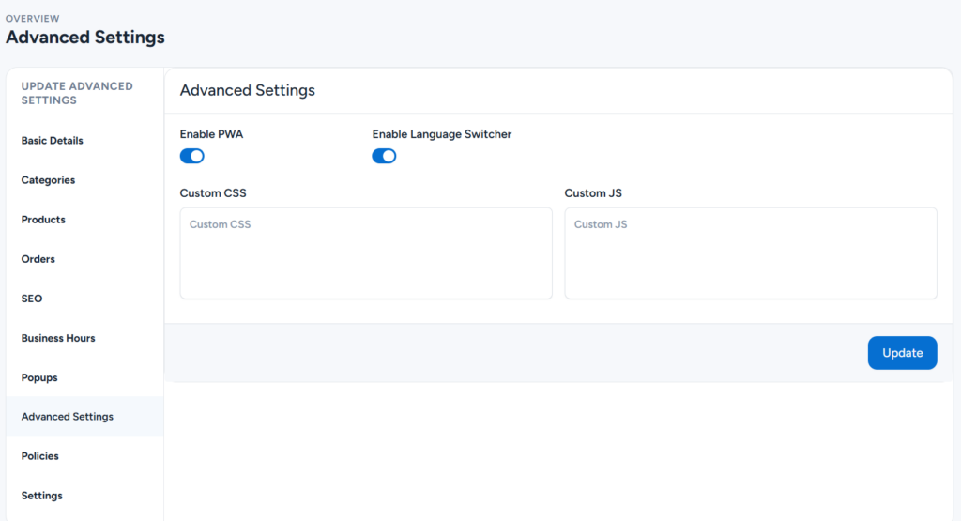This screenshot has width=961, height=521.
Task: Focus the Custom JS text area
Action: pyautogui.click(x=751, y=253)
